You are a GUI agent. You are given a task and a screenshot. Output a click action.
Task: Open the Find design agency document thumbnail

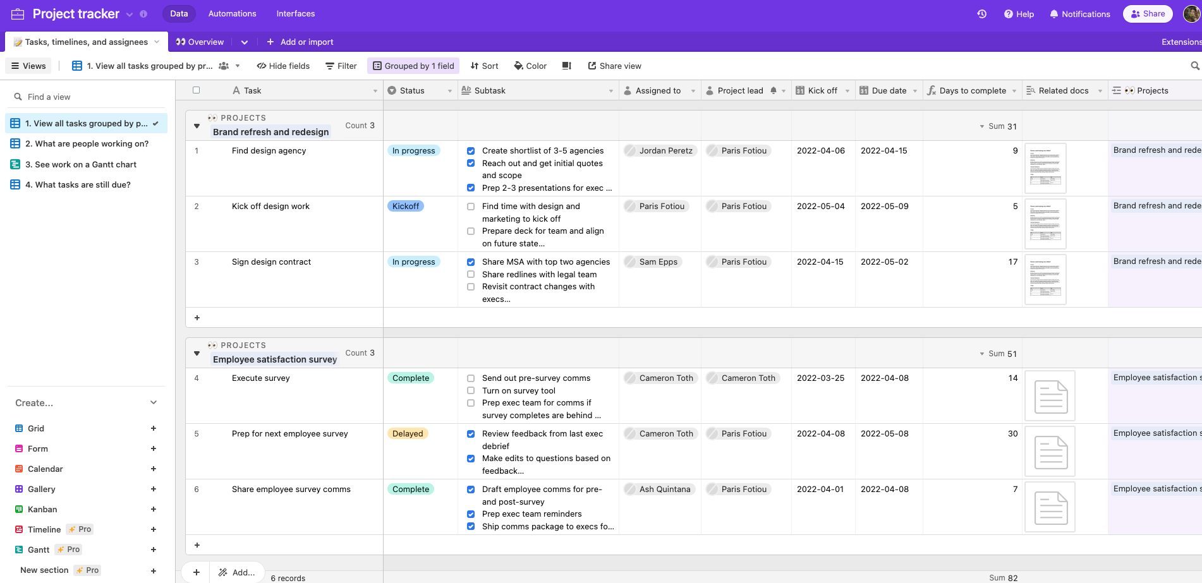(1045, 168)
